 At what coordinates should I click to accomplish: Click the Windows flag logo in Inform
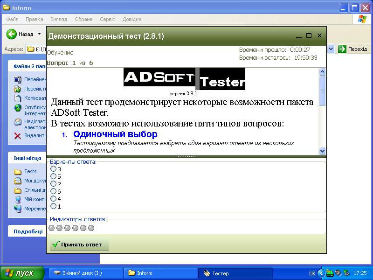click(x=362, y=19)
